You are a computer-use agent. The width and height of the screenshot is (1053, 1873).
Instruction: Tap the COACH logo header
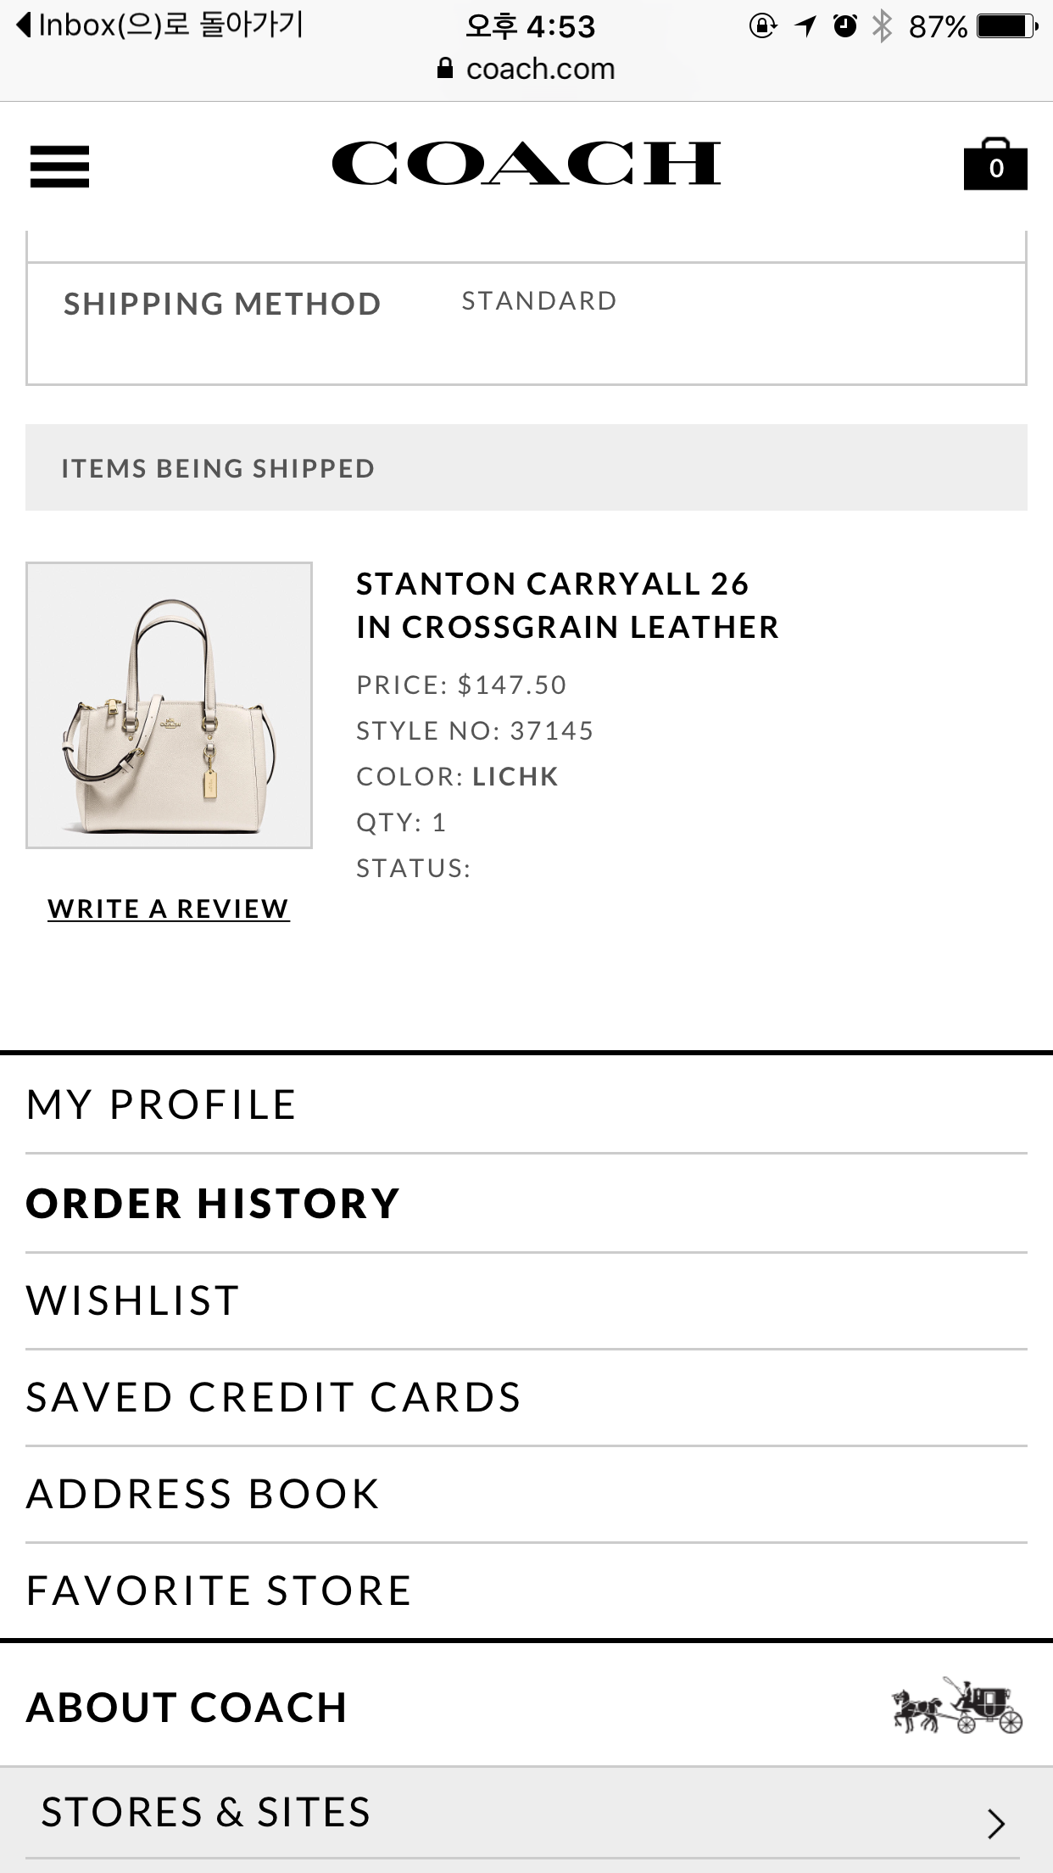tap(526, 163)
